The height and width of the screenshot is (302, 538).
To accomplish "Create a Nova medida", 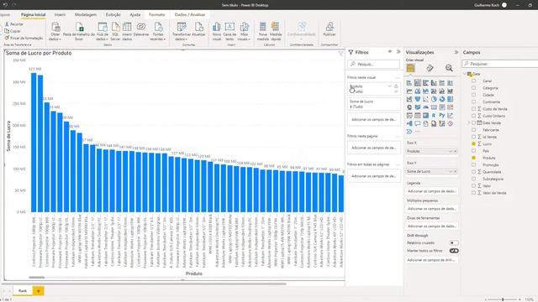I will (x=263, y=32).
